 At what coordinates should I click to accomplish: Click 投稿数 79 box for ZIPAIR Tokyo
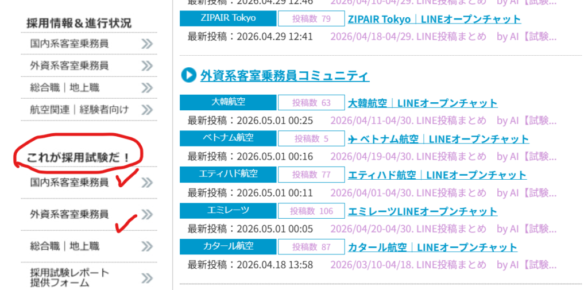pos(311,18)
